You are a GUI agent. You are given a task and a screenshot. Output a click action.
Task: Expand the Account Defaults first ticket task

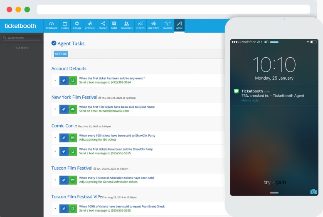coord(55,80)
